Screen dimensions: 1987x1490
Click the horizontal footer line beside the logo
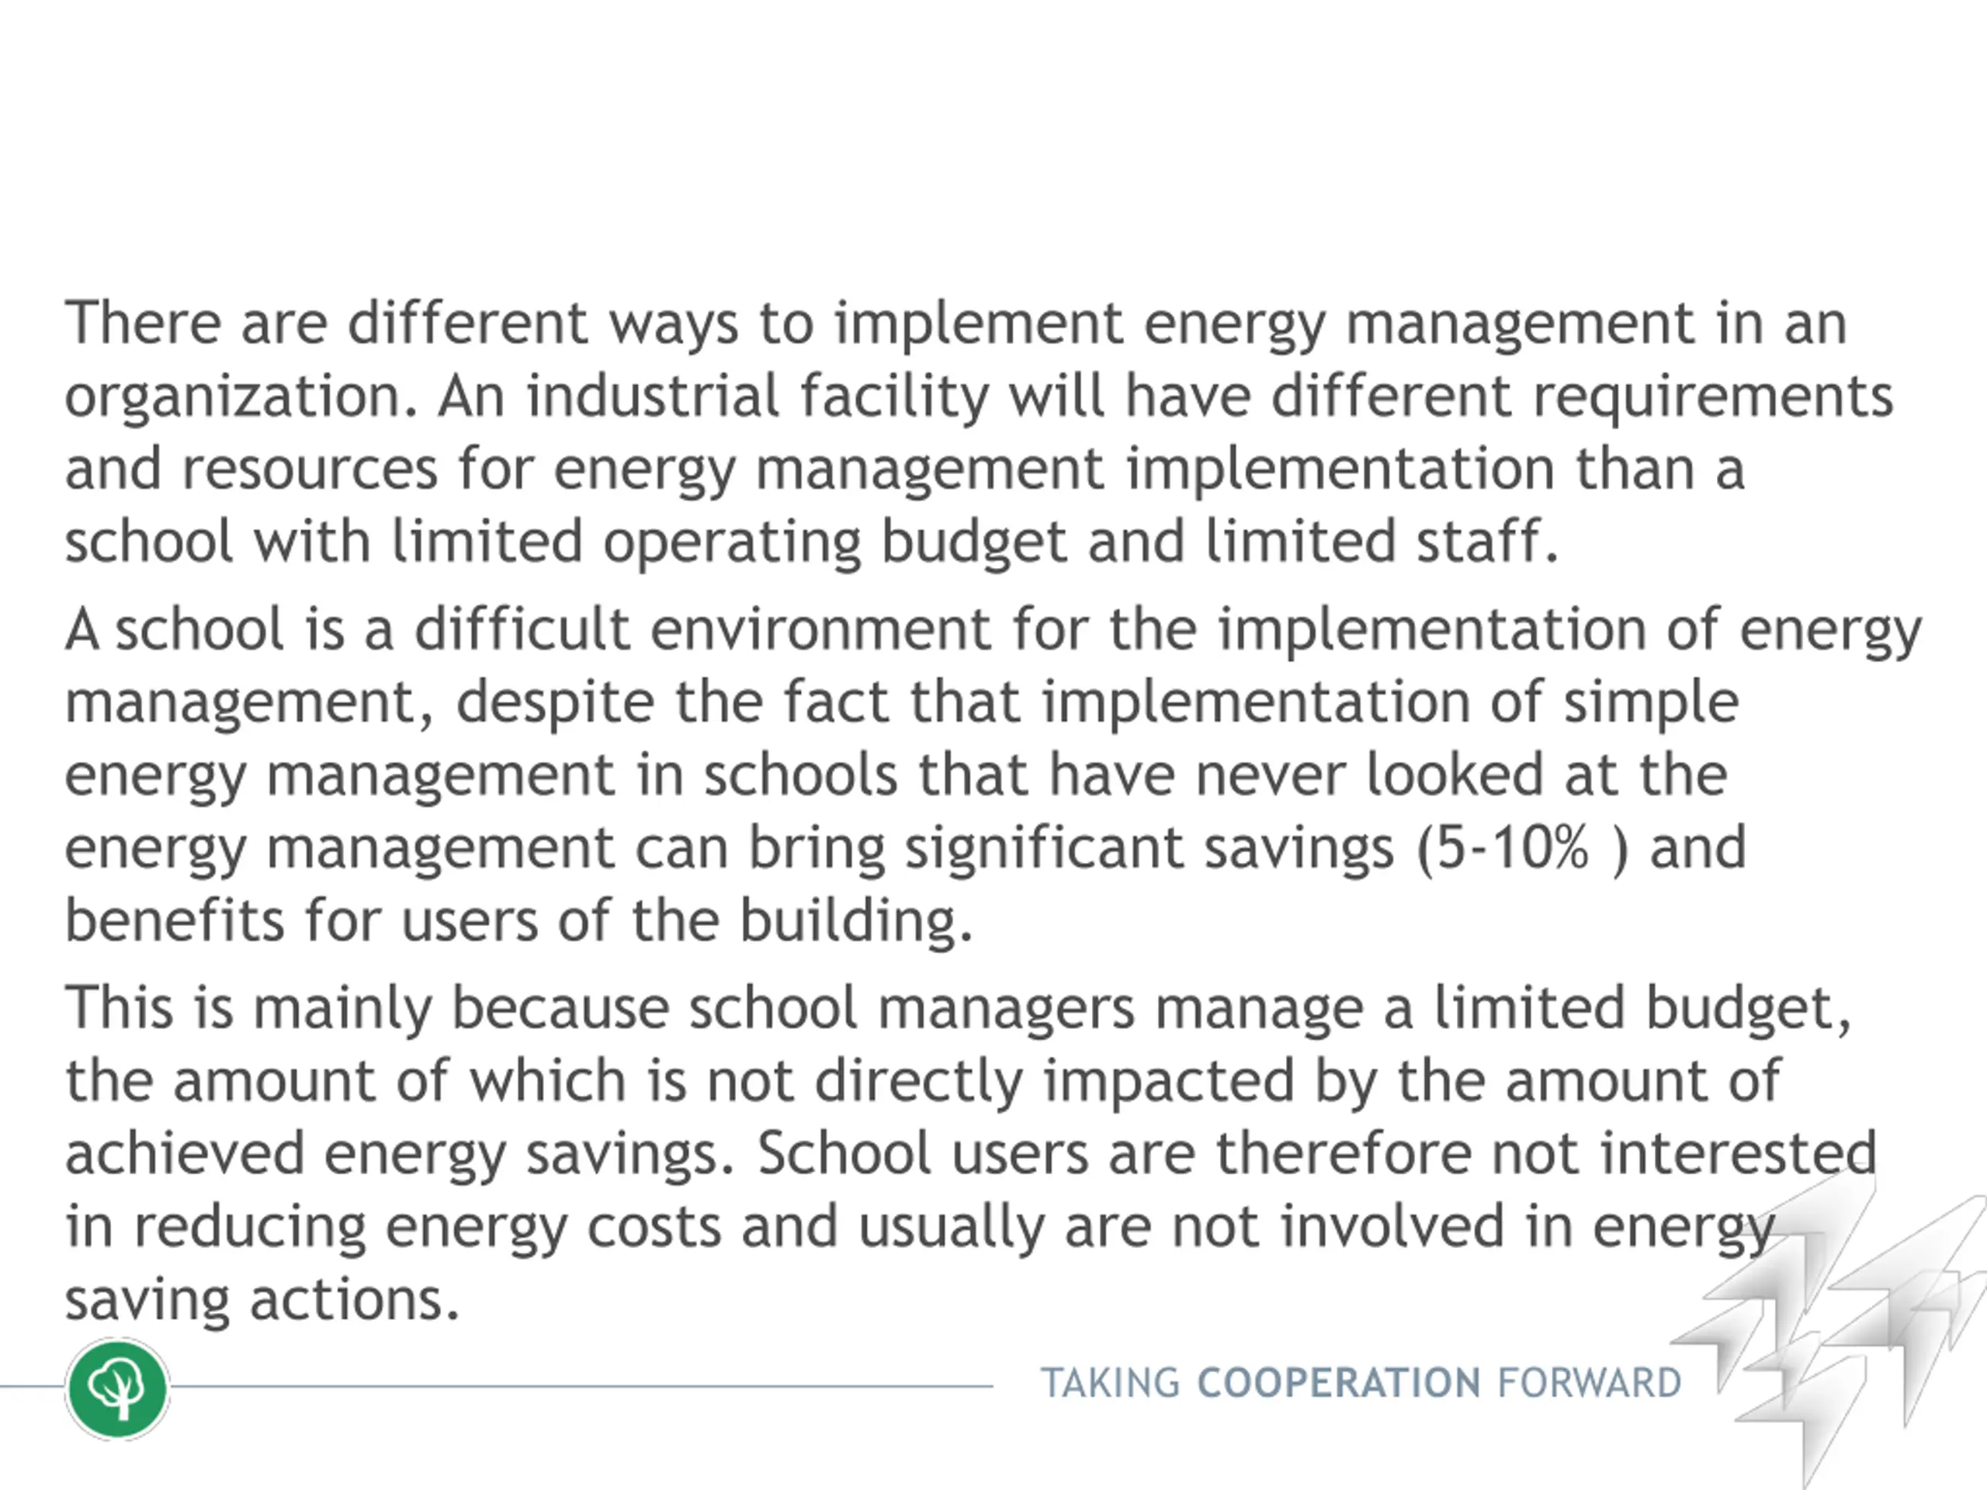[x=582, y=1387]
